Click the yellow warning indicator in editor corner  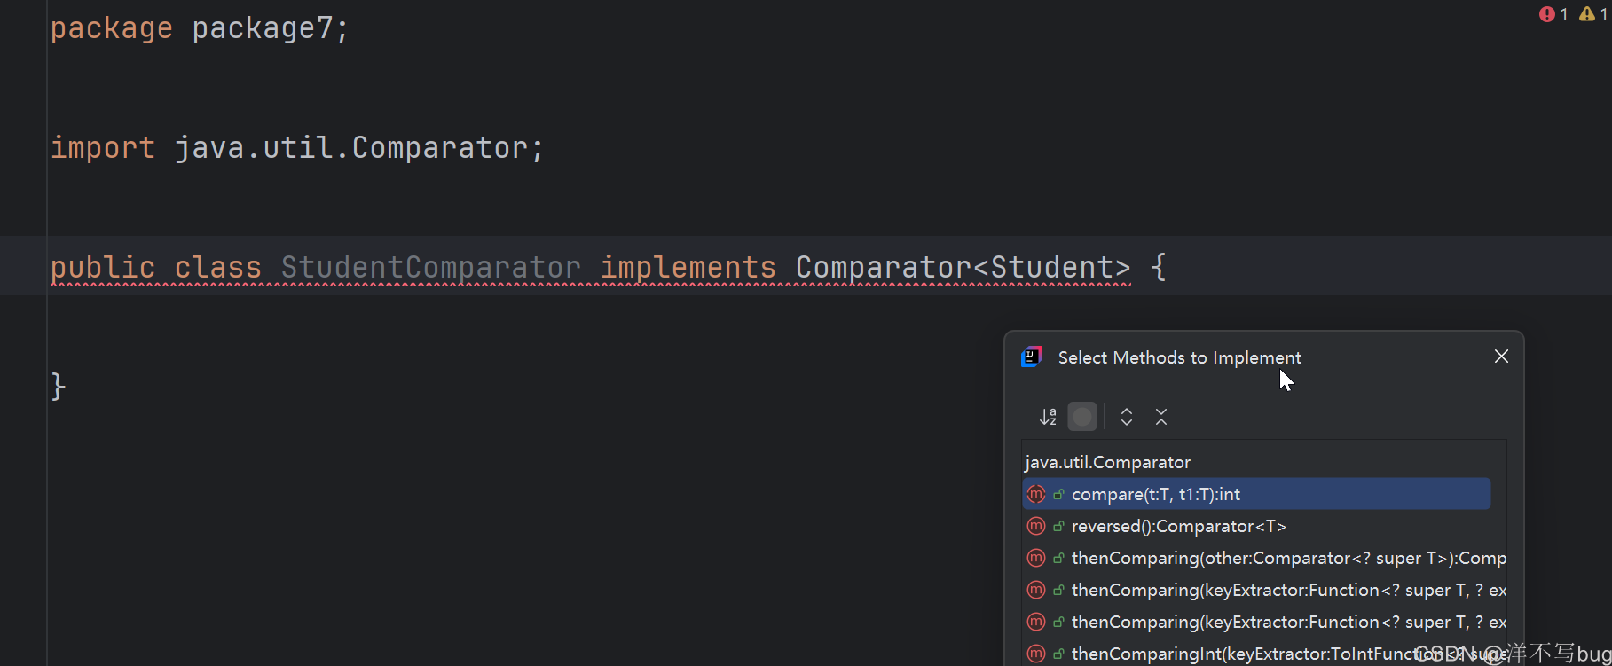point(1593,14)
